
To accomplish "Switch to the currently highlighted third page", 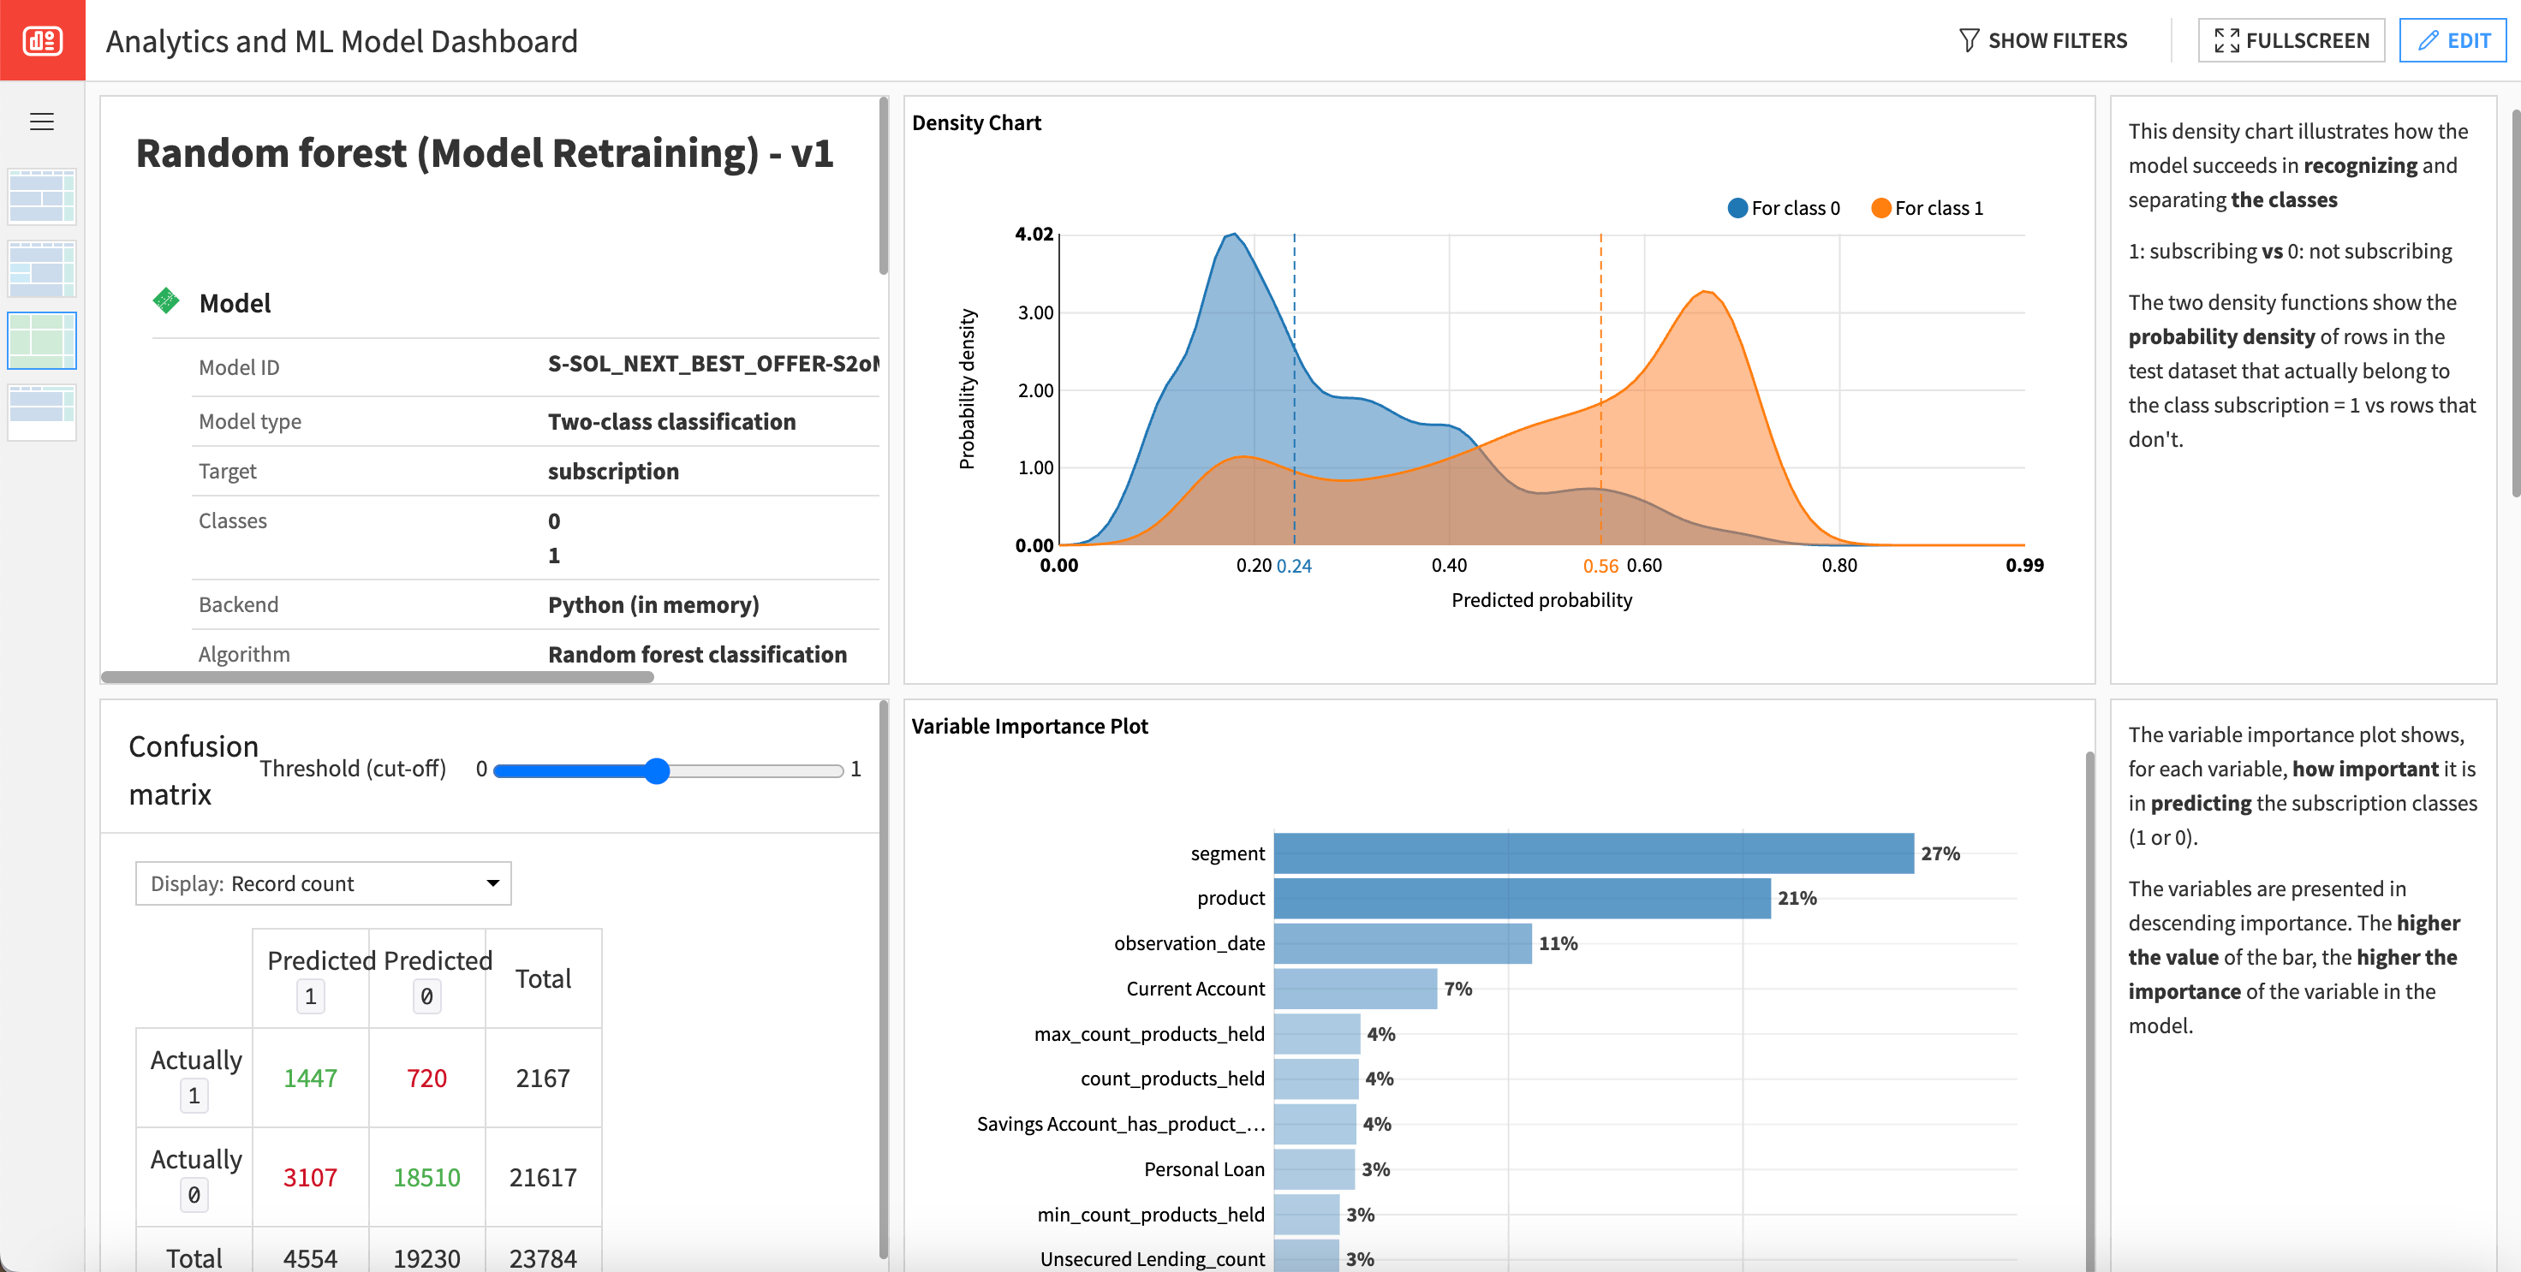I will [41, 340].
